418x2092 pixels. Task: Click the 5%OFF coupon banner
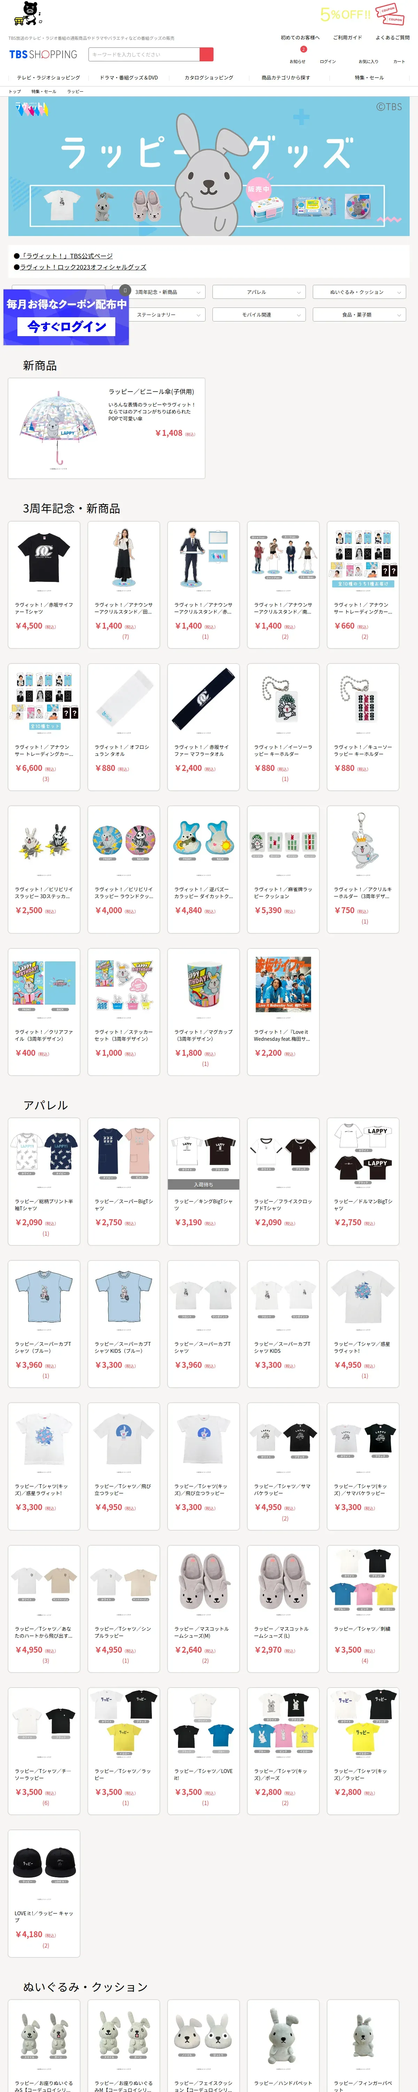tap(361, 15)
